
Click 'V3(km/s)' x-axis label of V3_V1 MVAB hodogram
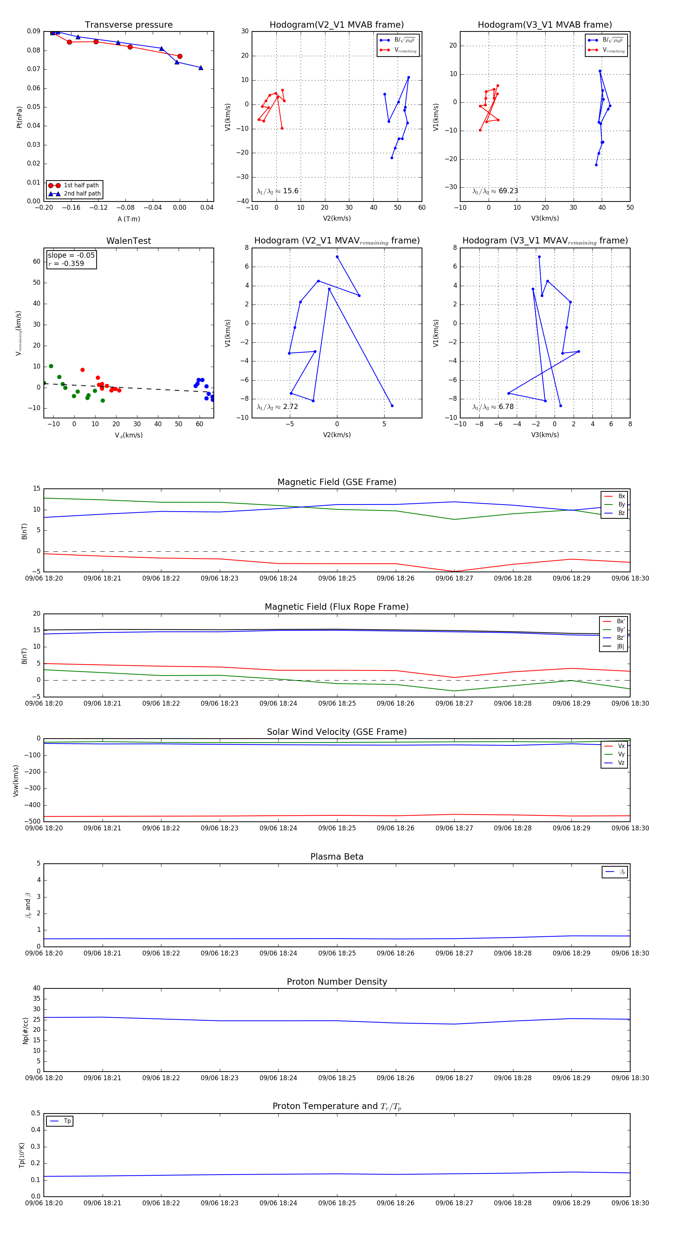point(545,219)
